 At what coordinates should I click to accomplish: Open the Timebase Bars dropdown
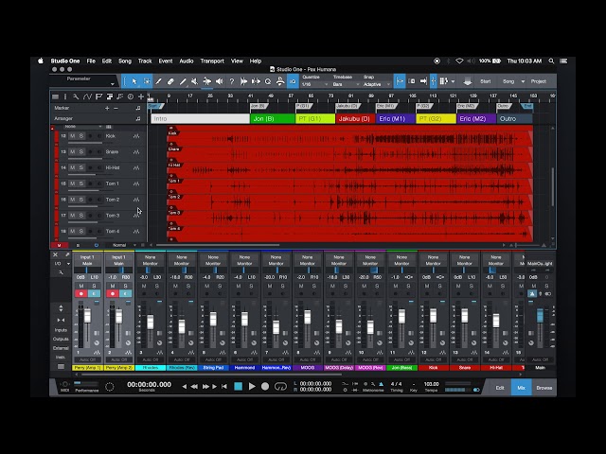point(346,84)
